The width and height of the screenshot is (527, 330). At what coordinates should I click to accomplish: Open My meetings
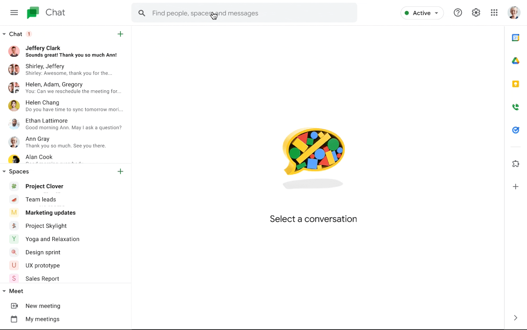[66, 319]
